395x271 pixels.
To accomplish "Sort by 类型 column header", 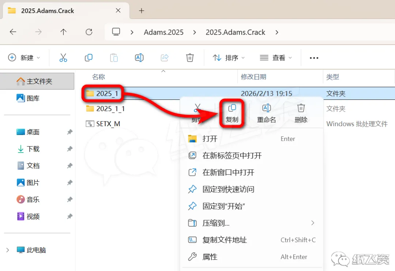I will pos(332,77).
